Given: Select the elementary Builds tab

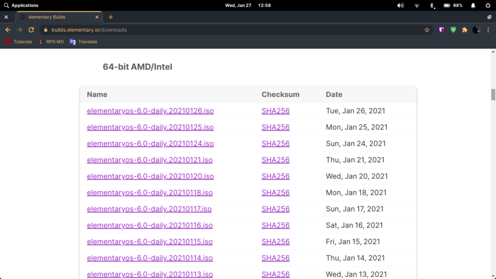Looking at the screenshot, I should point(59,17).
